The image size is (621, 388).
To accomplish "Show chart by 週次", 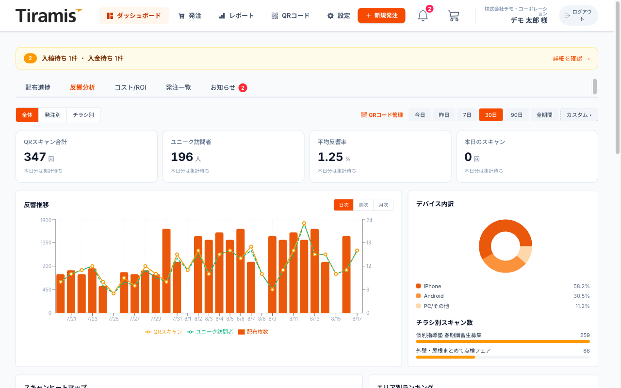I will tap(364, 205).
